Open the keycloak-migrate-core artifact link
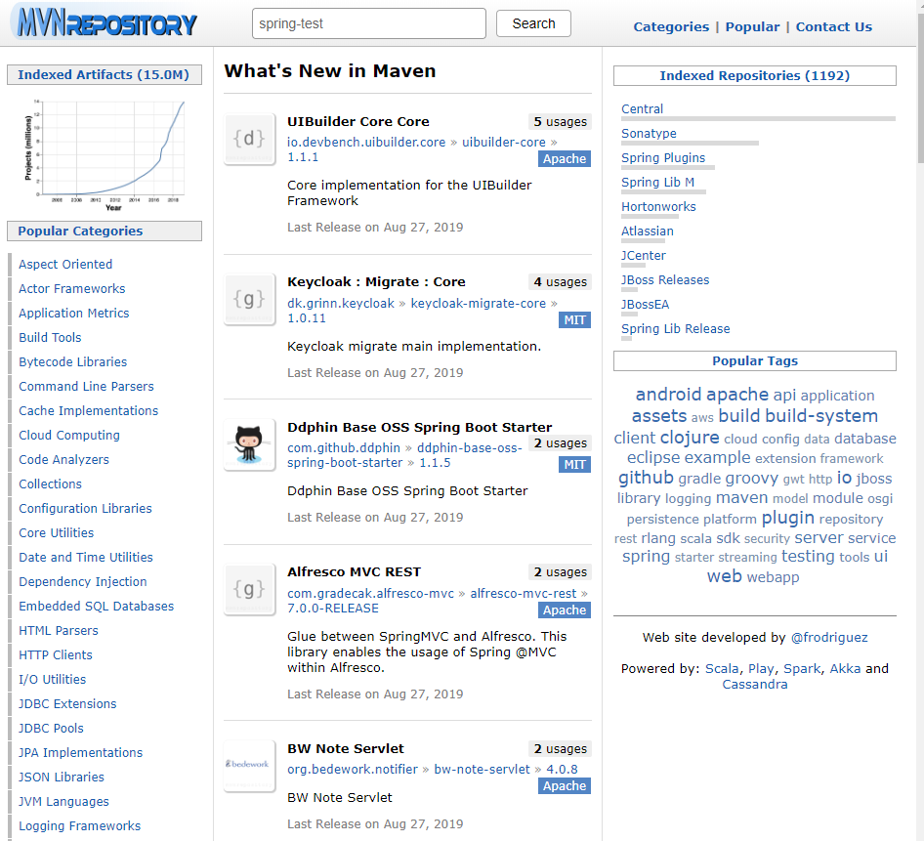The image size is (924, 841). pos(478,304)
